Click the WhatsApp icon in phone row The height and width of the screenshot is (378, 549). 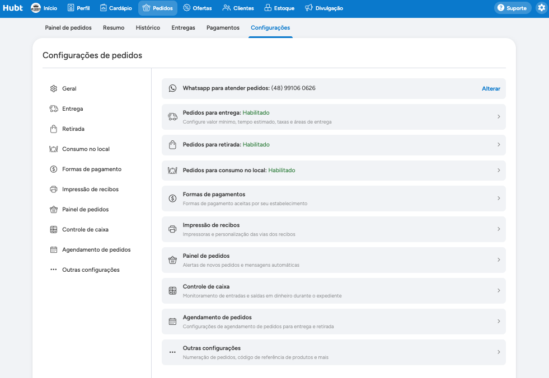[172, 88]
